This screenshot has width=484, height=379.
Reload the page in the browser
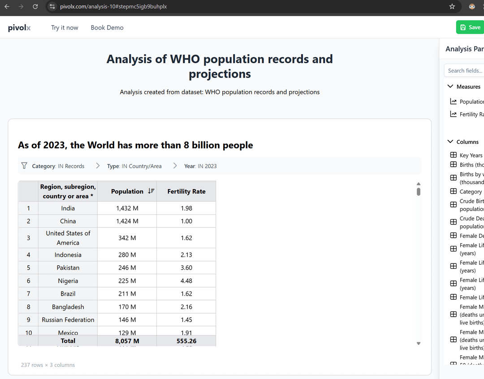35,7
